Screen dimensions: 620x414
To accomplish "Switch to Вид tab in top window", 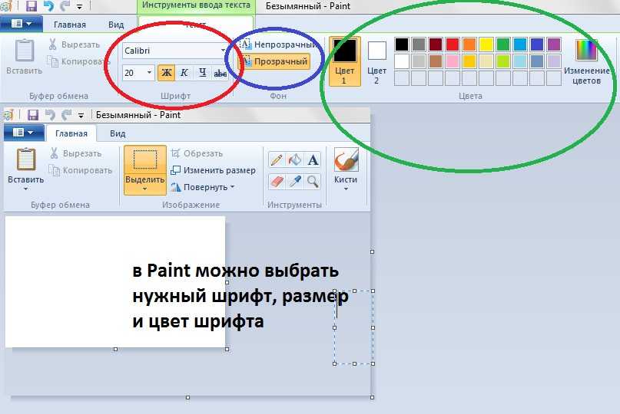I will [x=116, y=25].
